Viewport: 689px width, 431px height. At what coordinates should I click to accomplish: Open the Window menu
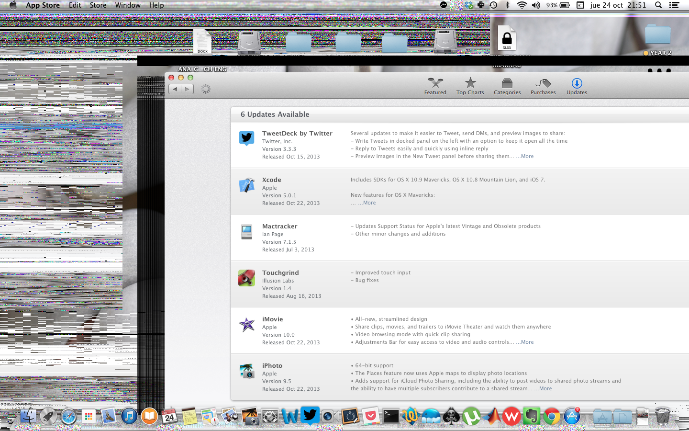pyautogui.click(x=128, y=5)
